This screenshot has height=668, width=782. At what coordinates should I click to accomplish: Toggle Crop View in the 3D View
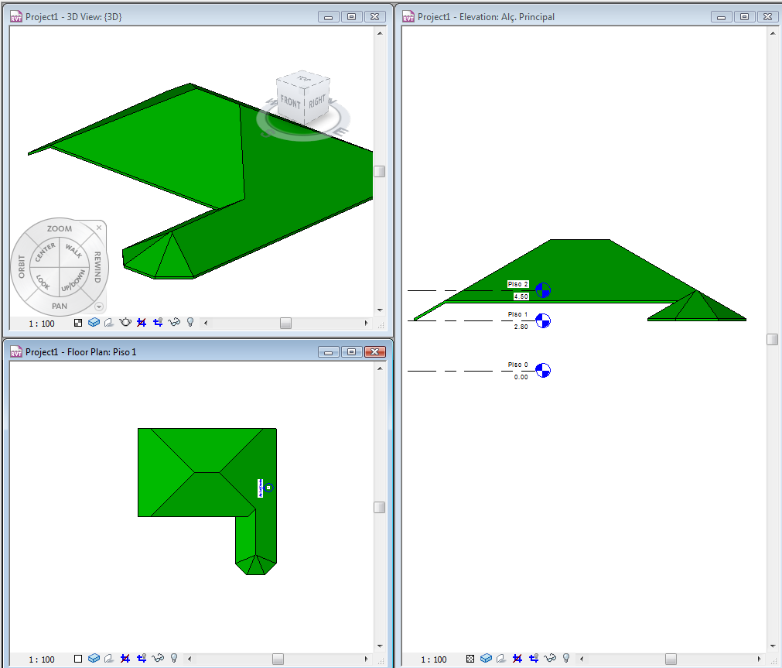(x=142, y=323)
